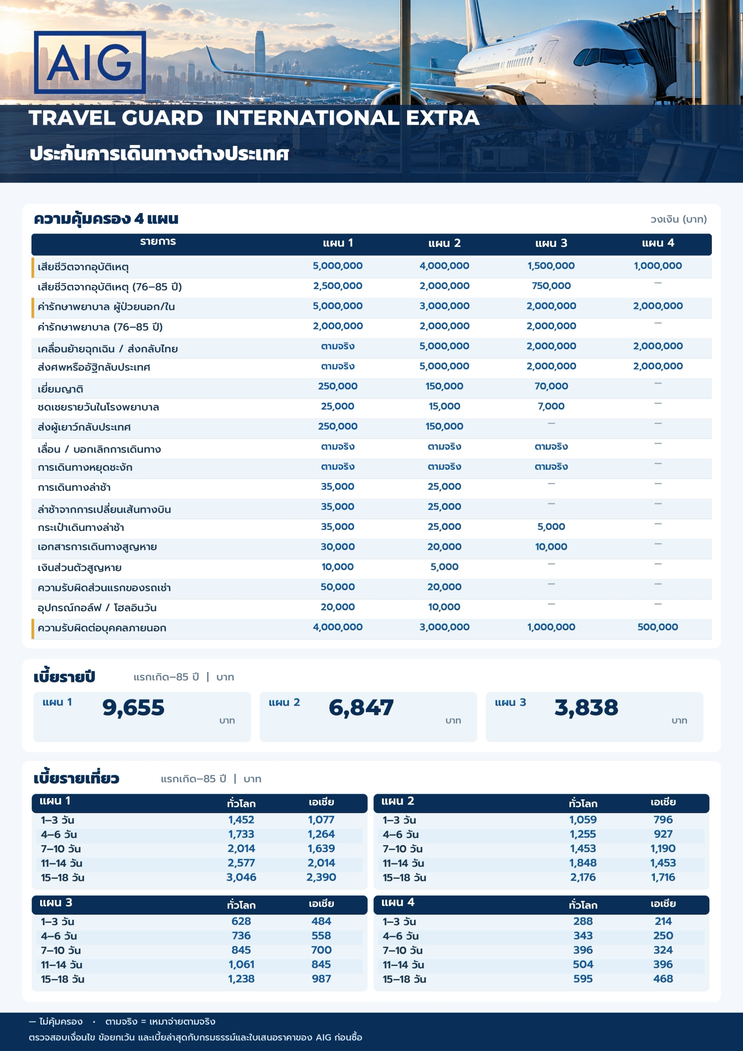Select the subtitle "ประกันการเดินทางต่างประเทศ"
Viewport: 743px width, 1051px height.
[x=159, y=154]
